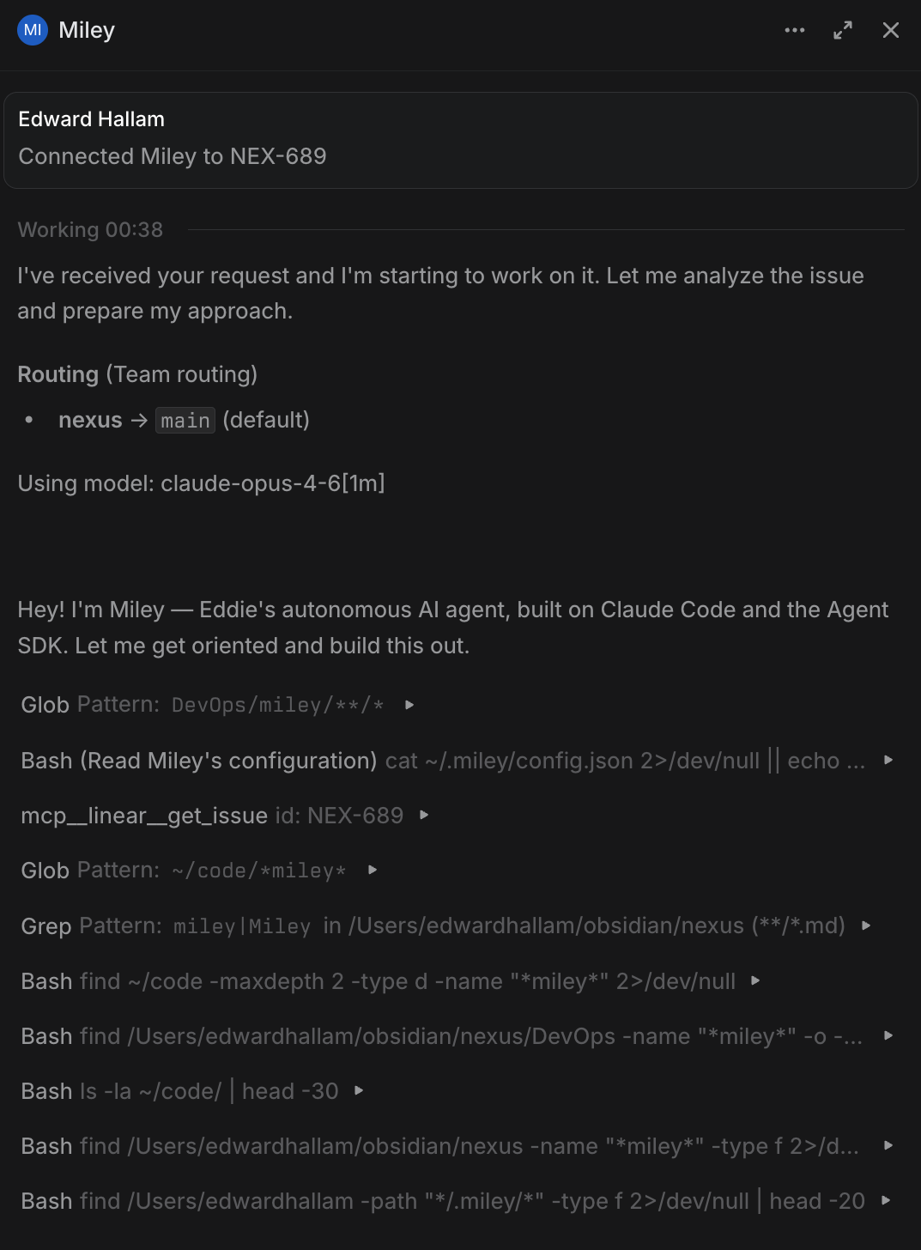The height and width of the screenshot is (1250, 921).
Task: Click the Miley panel title
Action: point(87,30)
